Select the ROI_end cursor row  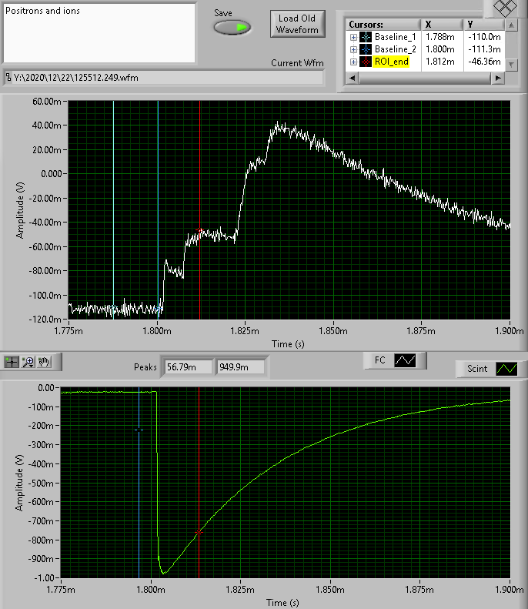(396, 62)
